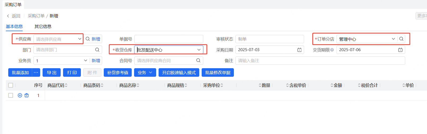Check the row 1 checkbox
The height and width of the screenshot is (134, 427).
[x=11, y=95]
